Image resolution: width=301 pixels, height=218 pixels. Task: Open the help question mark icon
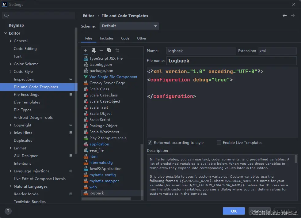pyautogui.click(x=8, y=211)
